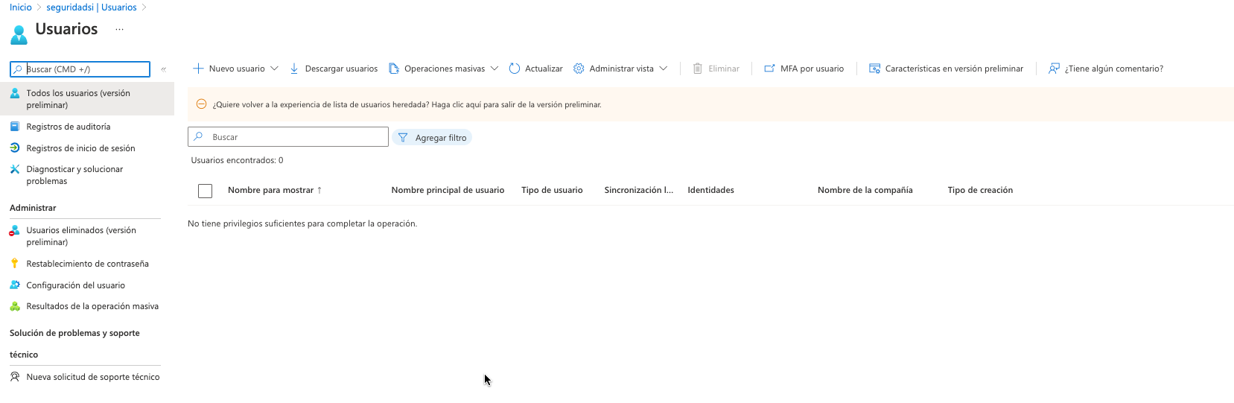The height and width of the screenshot is (403, 1234).
Task: Open Configuración del usuario menu item
Action: [75, 285]
